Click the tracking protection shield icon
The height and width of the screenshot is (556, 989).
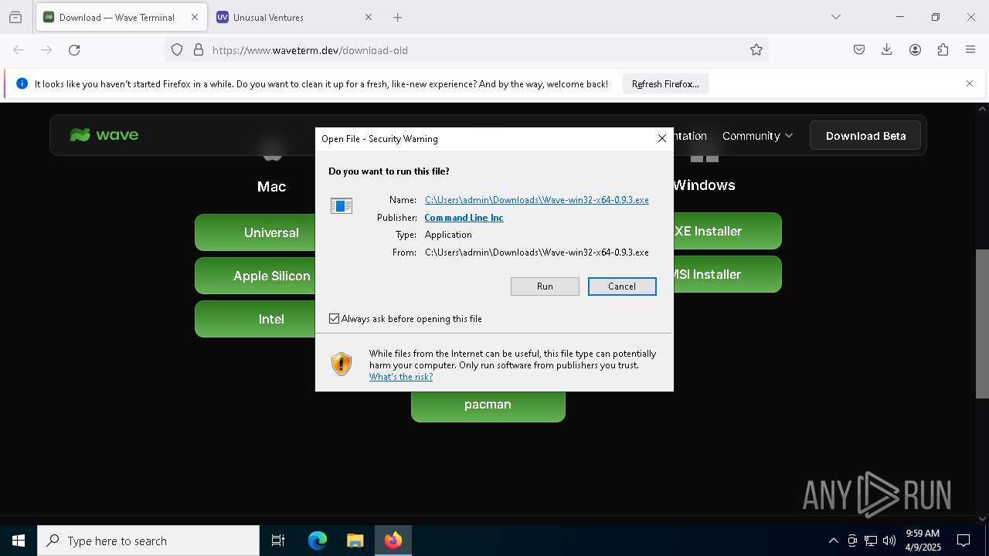(177, 50)
